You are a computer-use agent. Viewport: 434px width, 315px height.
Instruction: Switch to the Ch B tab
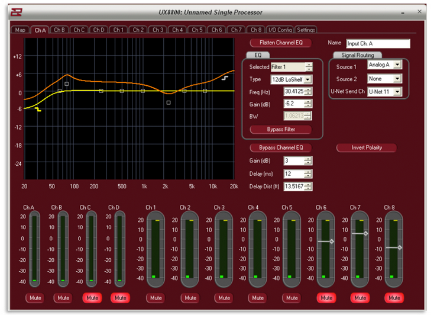(x=59, y=30)
